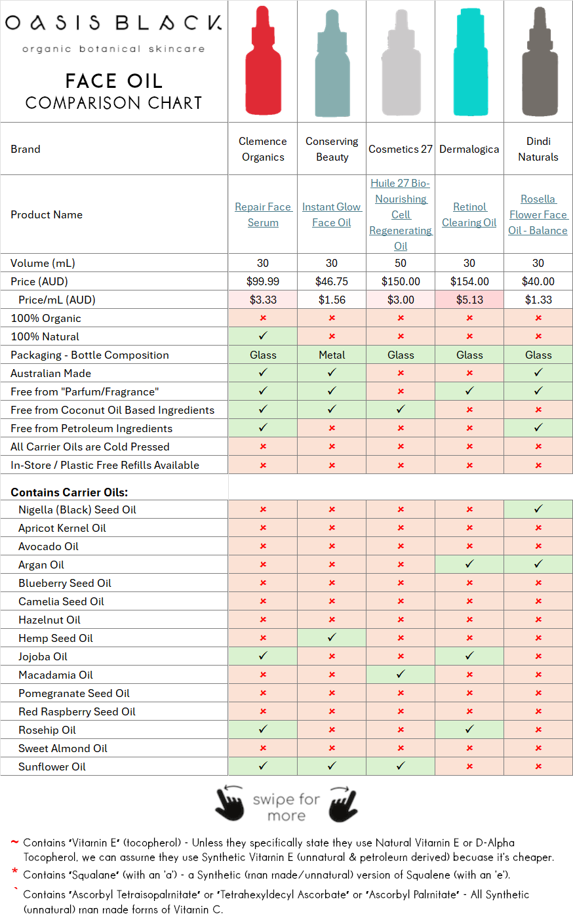Click the Contains Carrier Oils heading

[69, 492]
